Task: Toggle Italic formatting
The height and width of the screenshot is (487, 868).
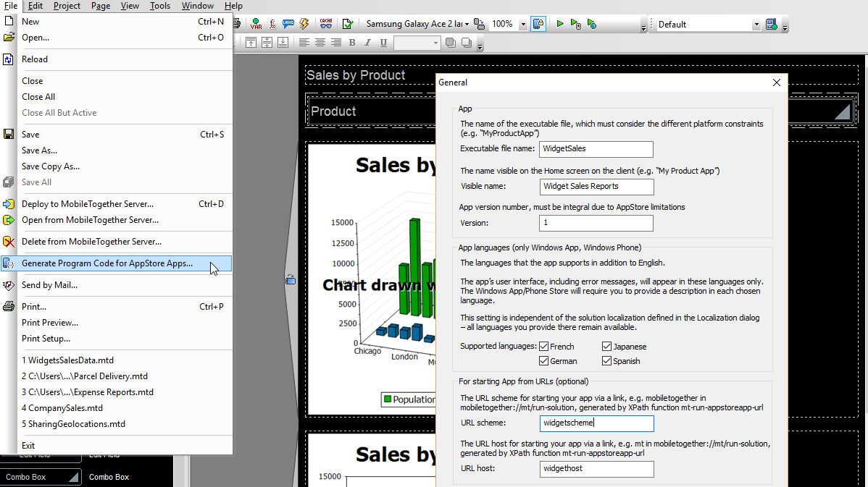Action: pos(367,43)
